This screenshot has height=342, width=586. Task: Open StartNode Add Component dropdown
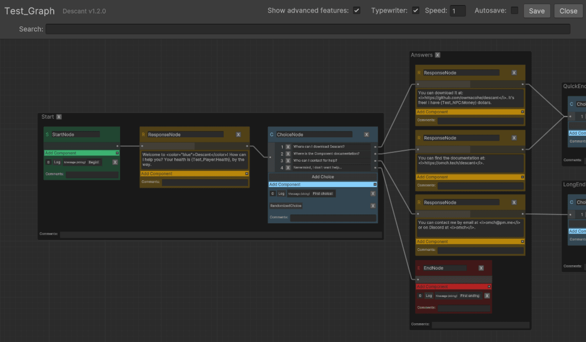[82, 153]
